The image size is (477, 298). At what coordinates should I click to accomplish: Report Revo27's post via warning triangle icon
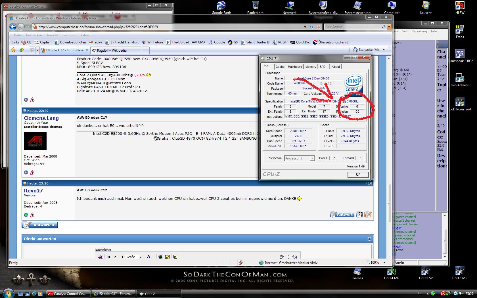point(32,215)
